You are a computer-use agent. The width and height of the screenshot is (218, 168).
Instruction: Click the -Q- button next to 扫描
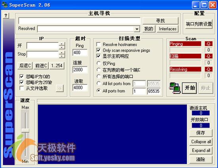click(208, 56)
